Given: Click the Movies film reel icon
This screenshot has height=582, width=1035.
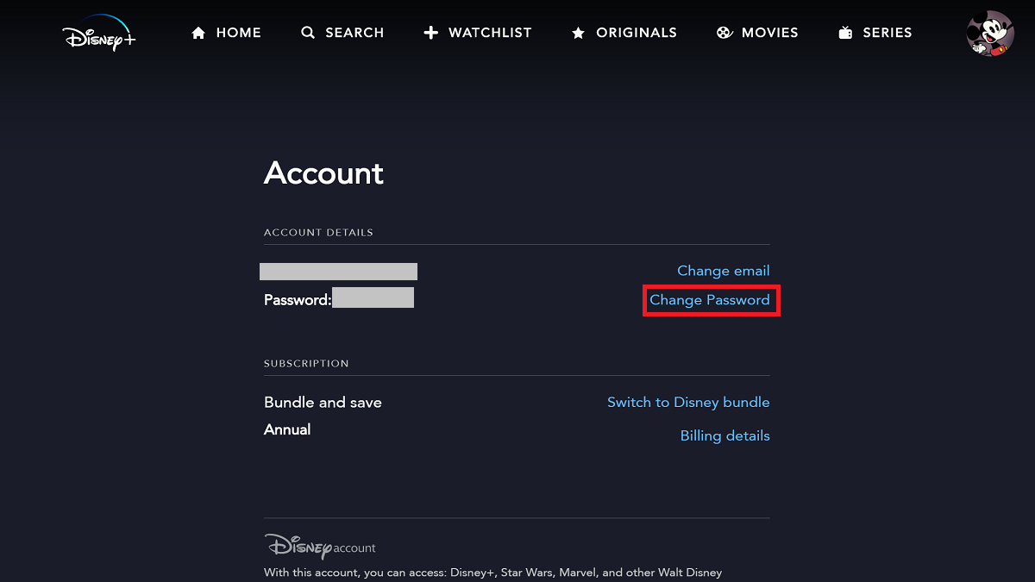Looking at the screenshot, I should click(x=724, y=33).
